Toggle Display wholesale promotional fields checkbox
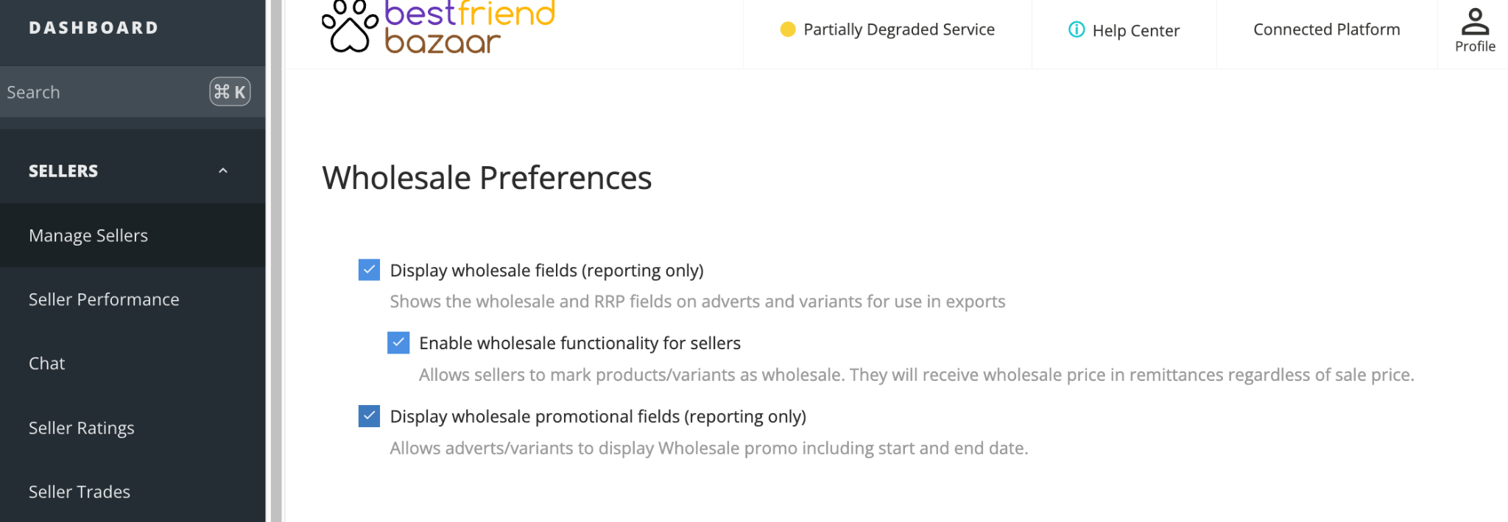This screenshot has height=522, width=1508. tap(369, 416)
